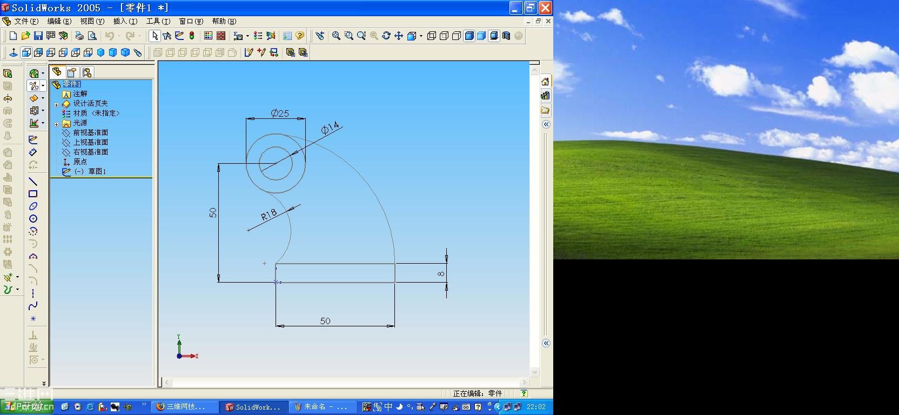Open the Features toolbar dropdown in CommandManager

43,73
